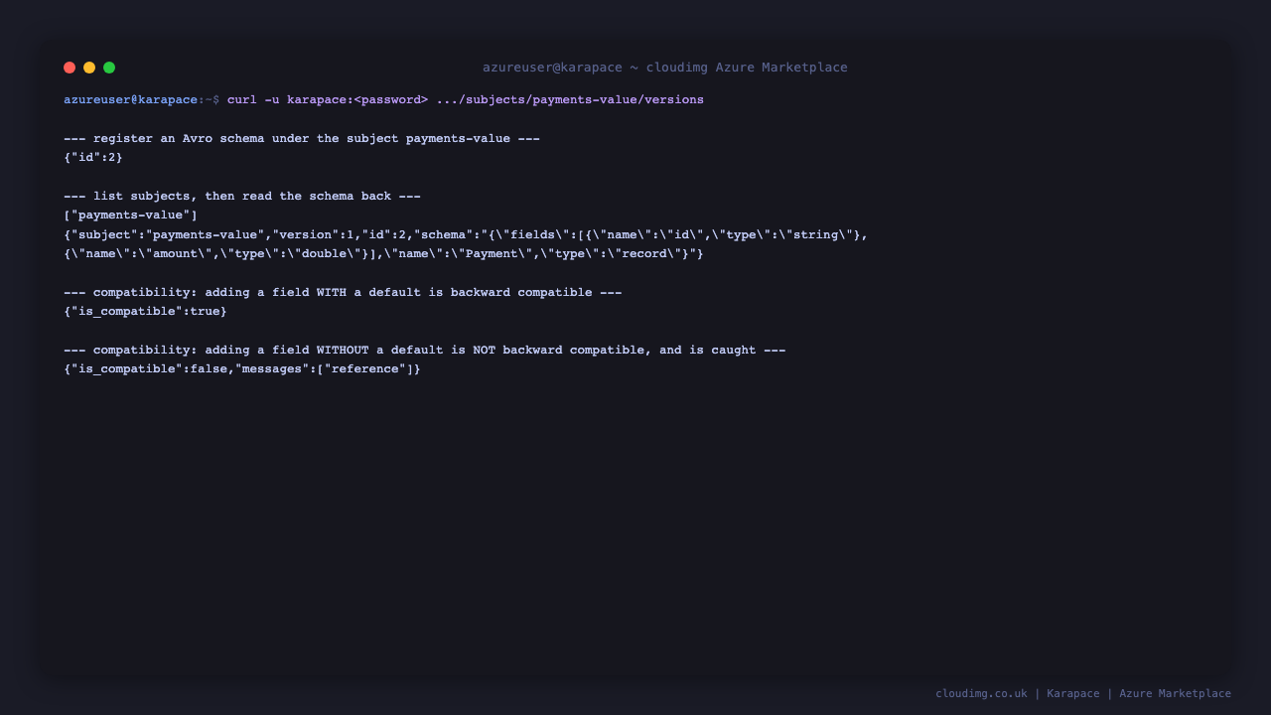Click the 'list subjects, then read the schema back' line
Screen dimensions: 1271x715
pos(242,197)
